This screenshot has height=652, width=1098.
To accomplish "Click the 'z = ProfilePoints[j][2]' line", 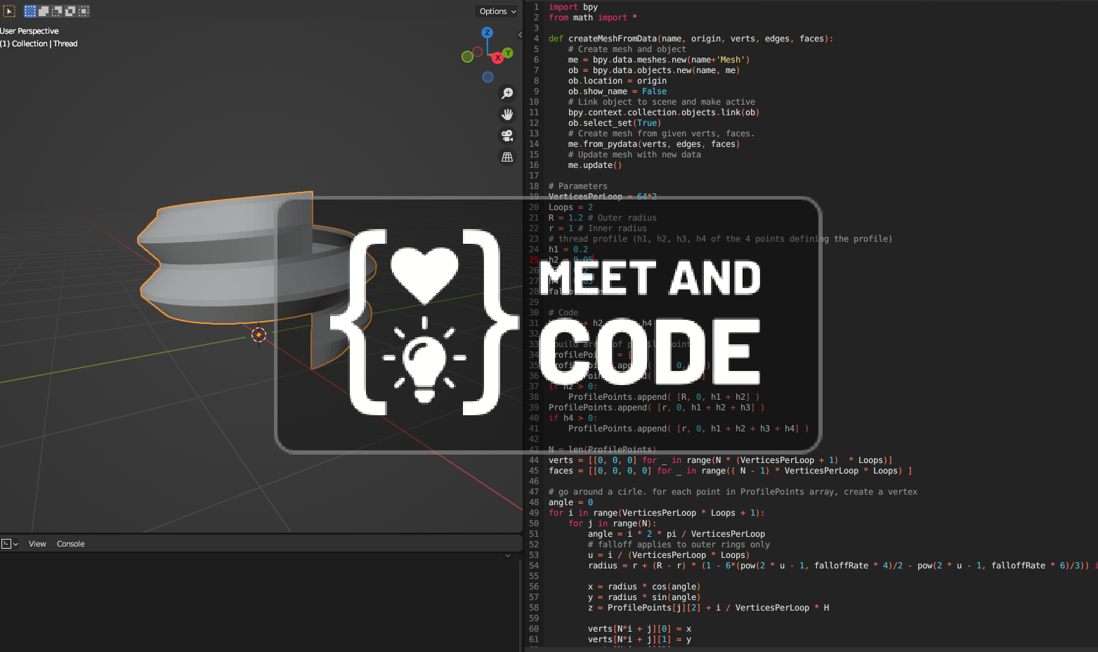I will pos(709,608).
